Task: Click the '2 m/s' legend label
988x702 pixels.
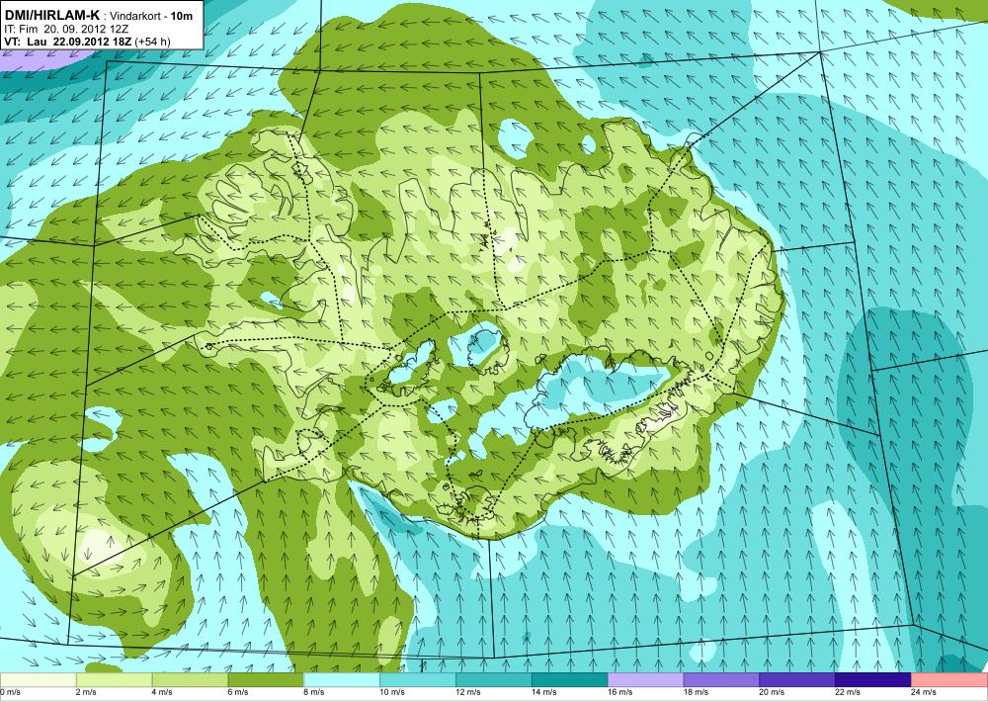Action: pos(86,692)
